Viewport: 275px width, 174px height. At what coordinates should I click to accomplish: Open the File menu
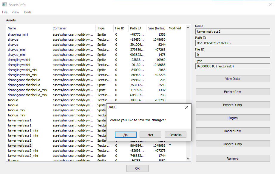tap(5, 12)
